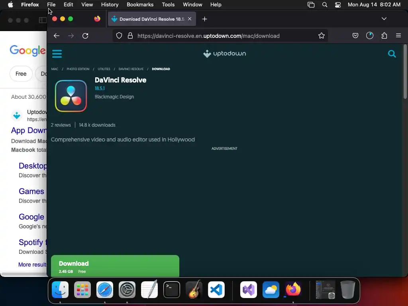The width and height of the screenshot is (408, 306).
Task: Click the green Download button
Action: point(115,266)
